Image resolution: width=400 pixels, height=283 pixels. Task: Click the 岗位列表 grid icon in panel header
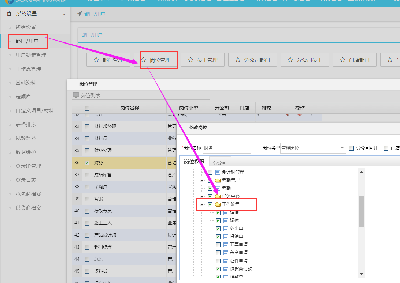75,95
